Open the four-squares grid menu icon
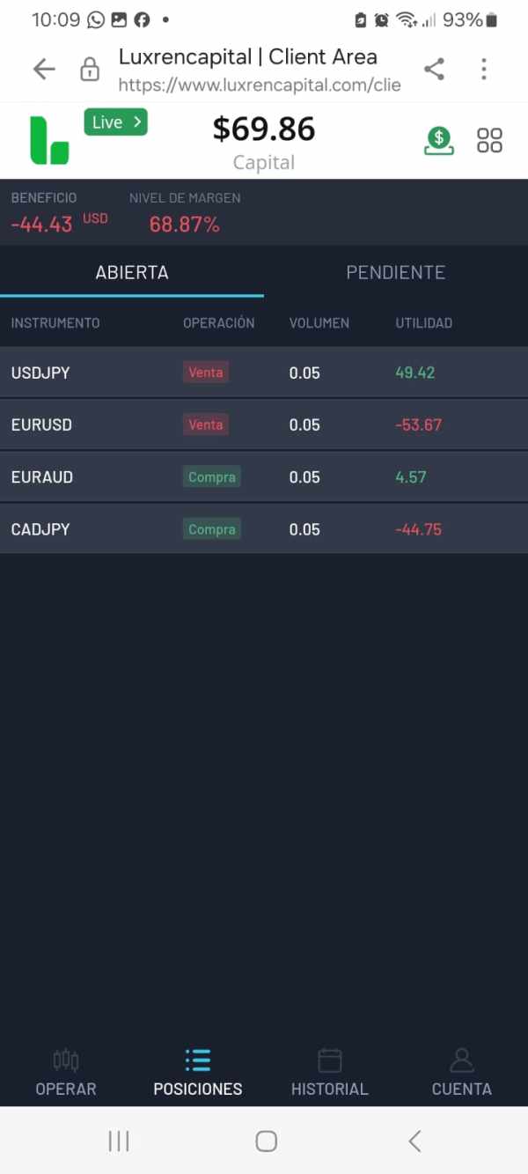528x1174 pixels. point(489,141)
